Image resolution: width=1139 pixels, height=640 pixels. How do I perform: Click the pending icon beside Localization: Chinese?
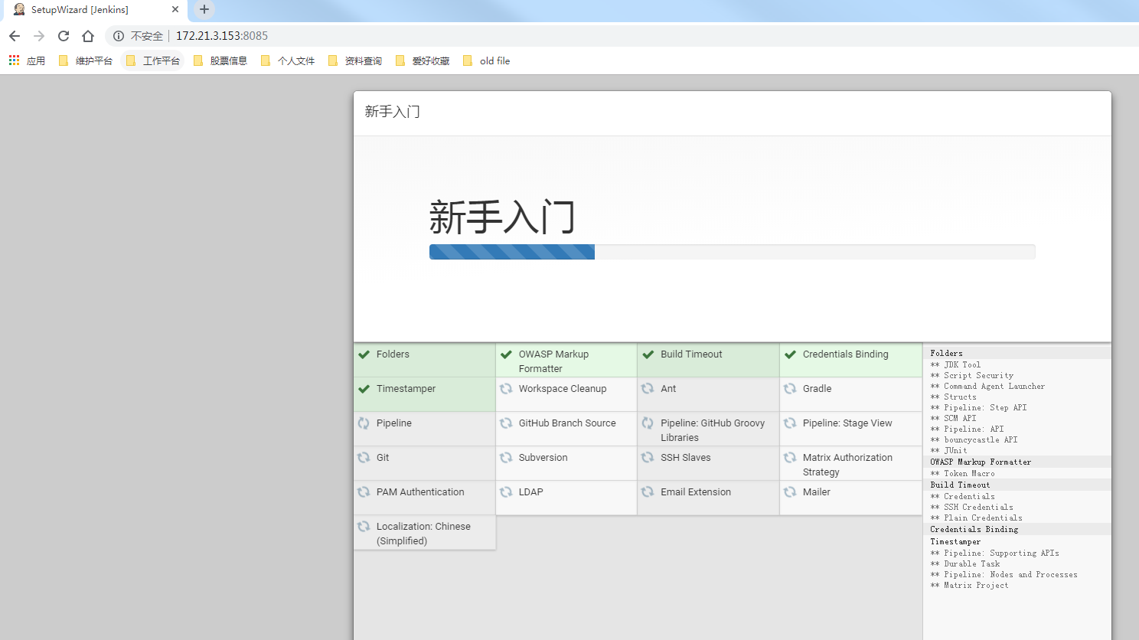point(364,527)
